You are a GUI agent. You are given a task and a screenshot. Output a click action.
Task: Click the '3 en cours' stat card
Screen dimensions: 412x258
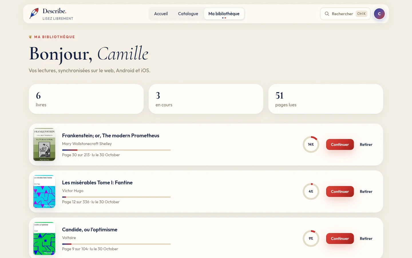pyautogui.click(x=206, y=99)
